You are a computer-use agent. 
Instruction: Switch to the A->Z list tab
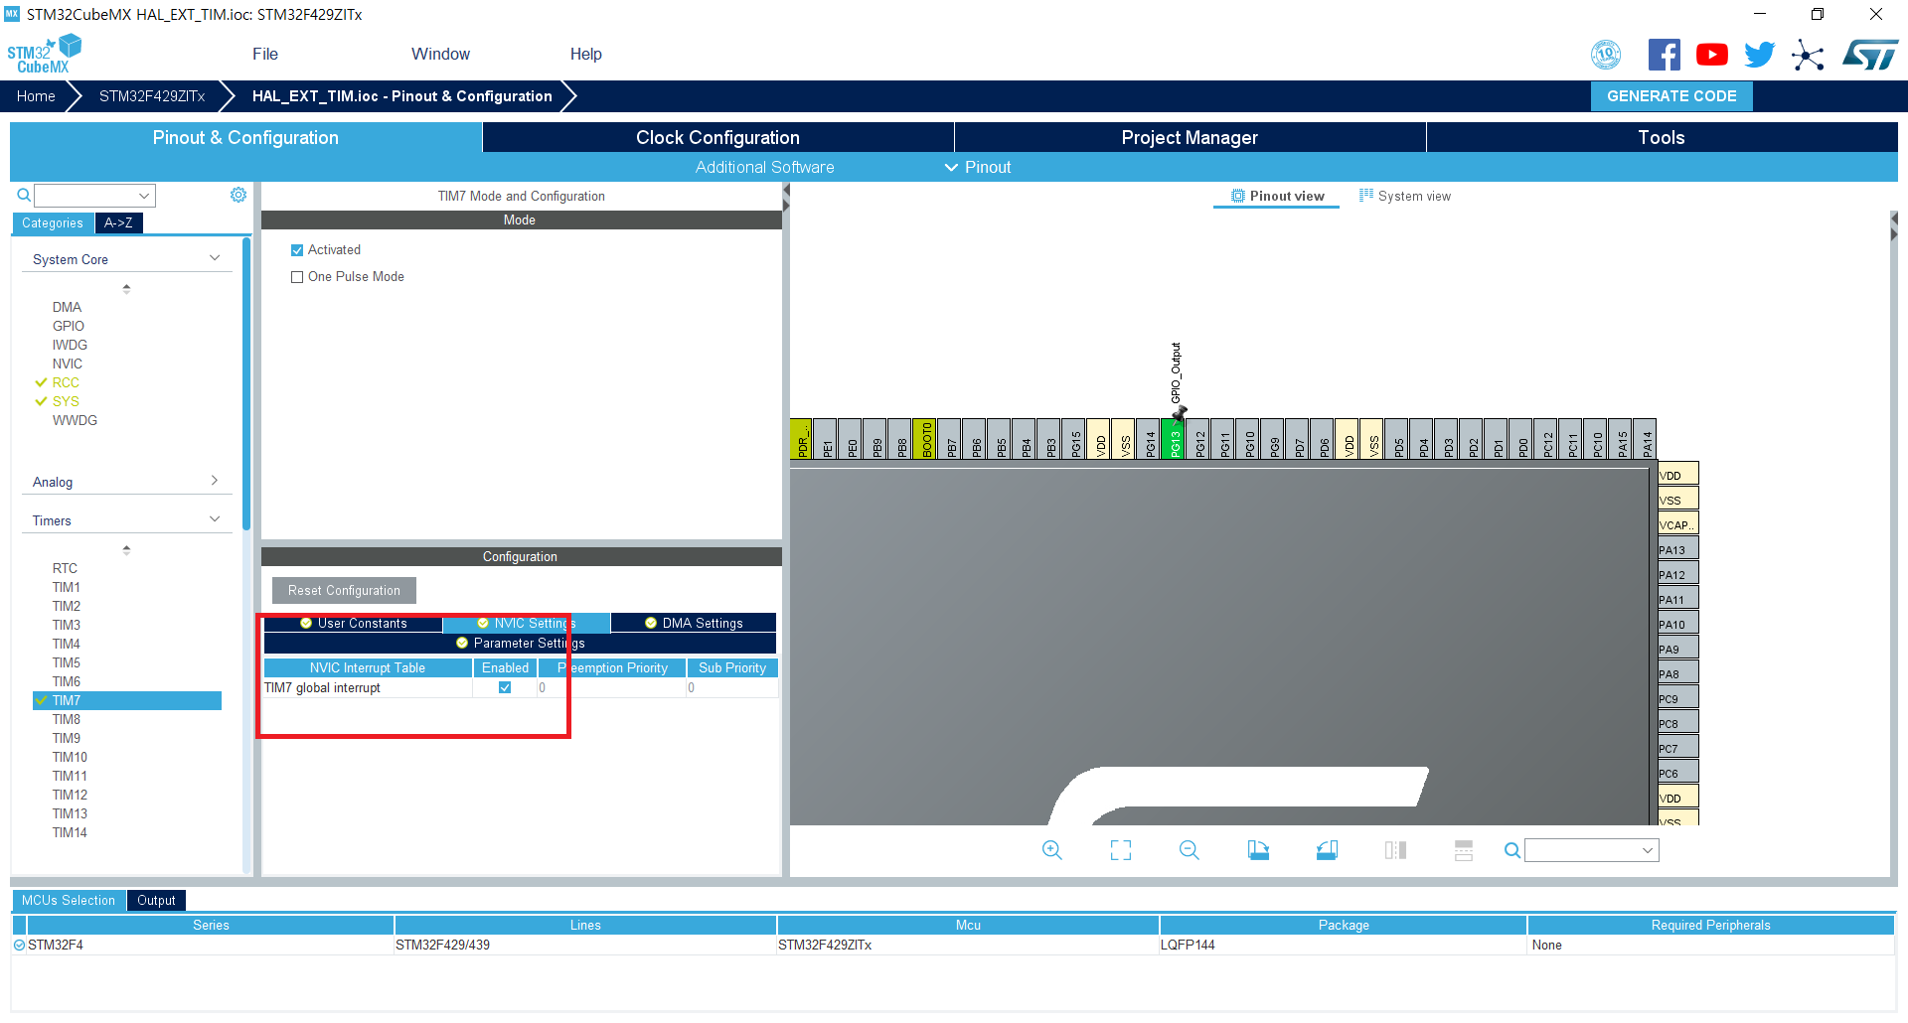point(118,222)
